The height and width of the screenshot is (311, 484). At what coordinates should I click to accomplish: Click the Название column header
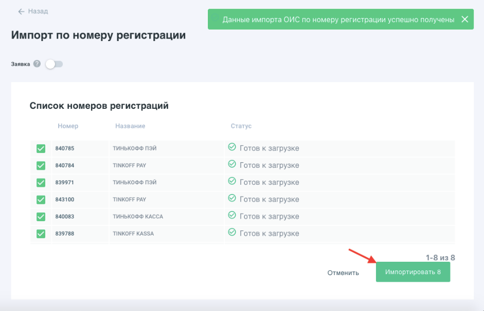pyautogui.click(x=130, y=126)
